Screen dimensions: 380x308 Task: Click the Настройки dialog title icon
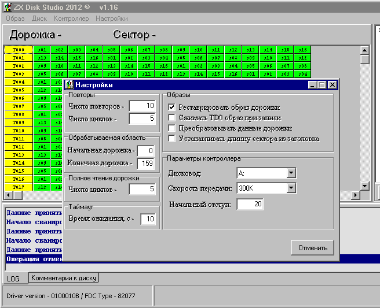69,85
